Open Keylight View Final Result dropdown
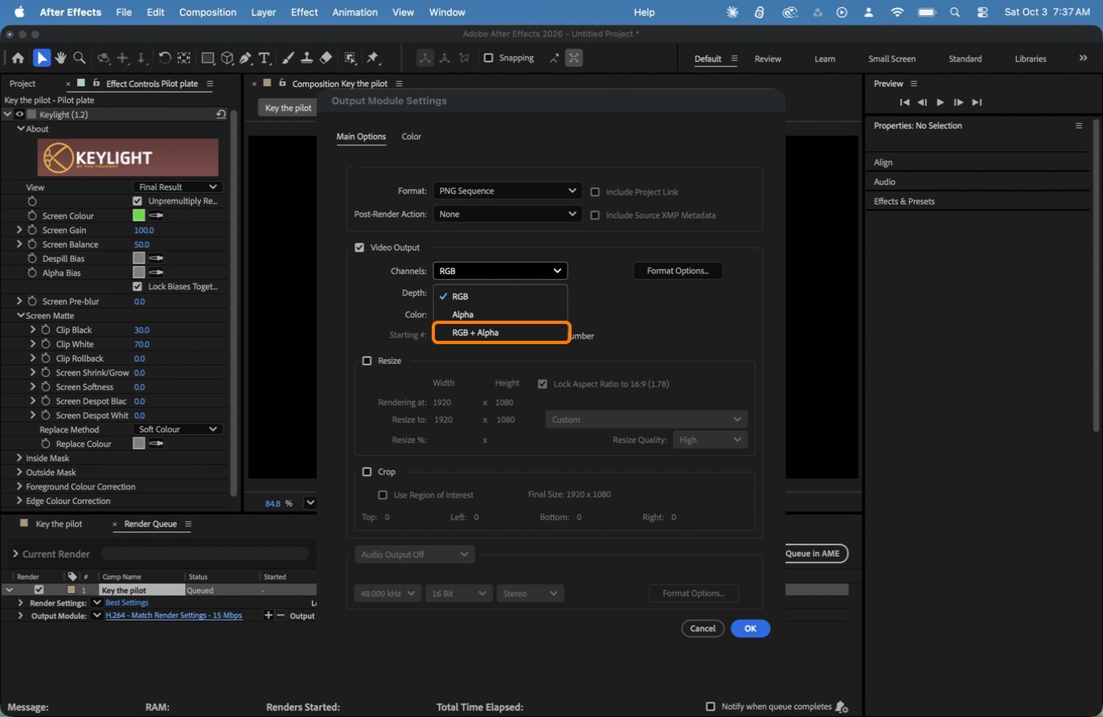 (x=178, y=186)
